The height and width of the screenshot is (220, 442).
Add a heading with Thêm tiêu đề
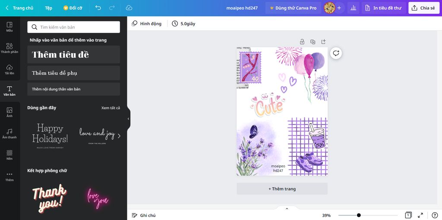pyautogui.click(x=73, y=55)
